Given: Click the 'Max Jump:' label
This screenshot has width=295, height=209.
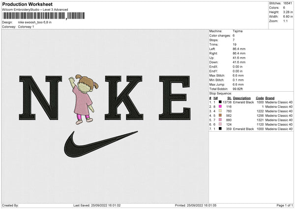Looking at the screenshot, I should click(217, 84).
